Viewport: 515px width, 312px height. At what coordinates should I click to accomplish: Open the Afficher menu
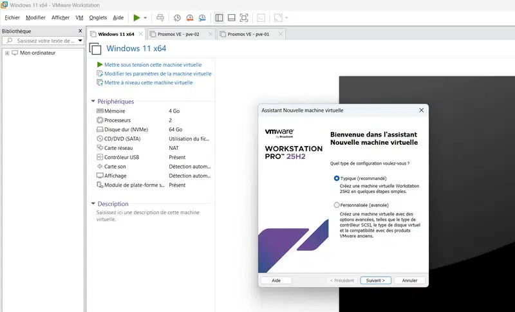click(x=61, y=18)
